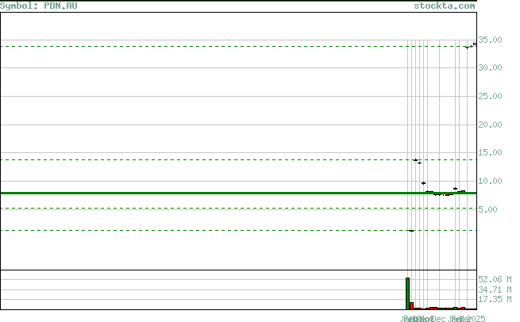Click the 10.00 price axis label
The height and width of the screenshot is (322, 520).
490,181
